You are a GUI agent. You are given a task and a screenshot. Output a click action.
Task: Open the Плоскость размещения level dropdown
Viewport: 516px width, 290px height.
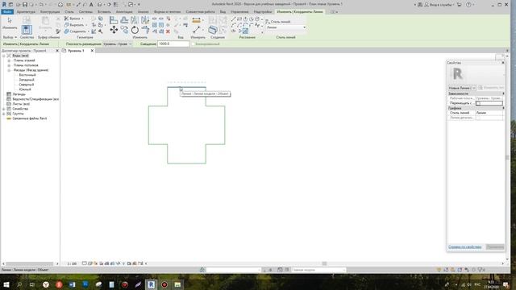118,43
